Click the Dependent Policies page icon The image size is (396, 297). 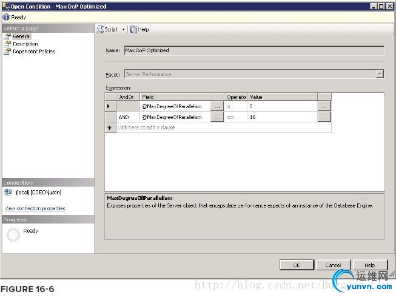(x=7, y=52)
